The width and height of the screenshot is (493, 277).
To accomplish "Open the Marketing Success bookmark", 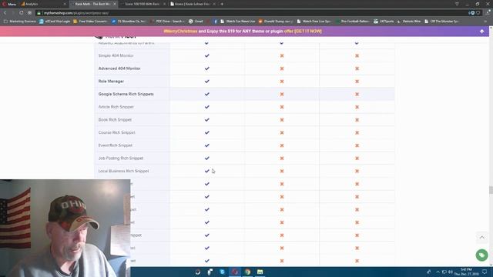I will coord(20,22).
